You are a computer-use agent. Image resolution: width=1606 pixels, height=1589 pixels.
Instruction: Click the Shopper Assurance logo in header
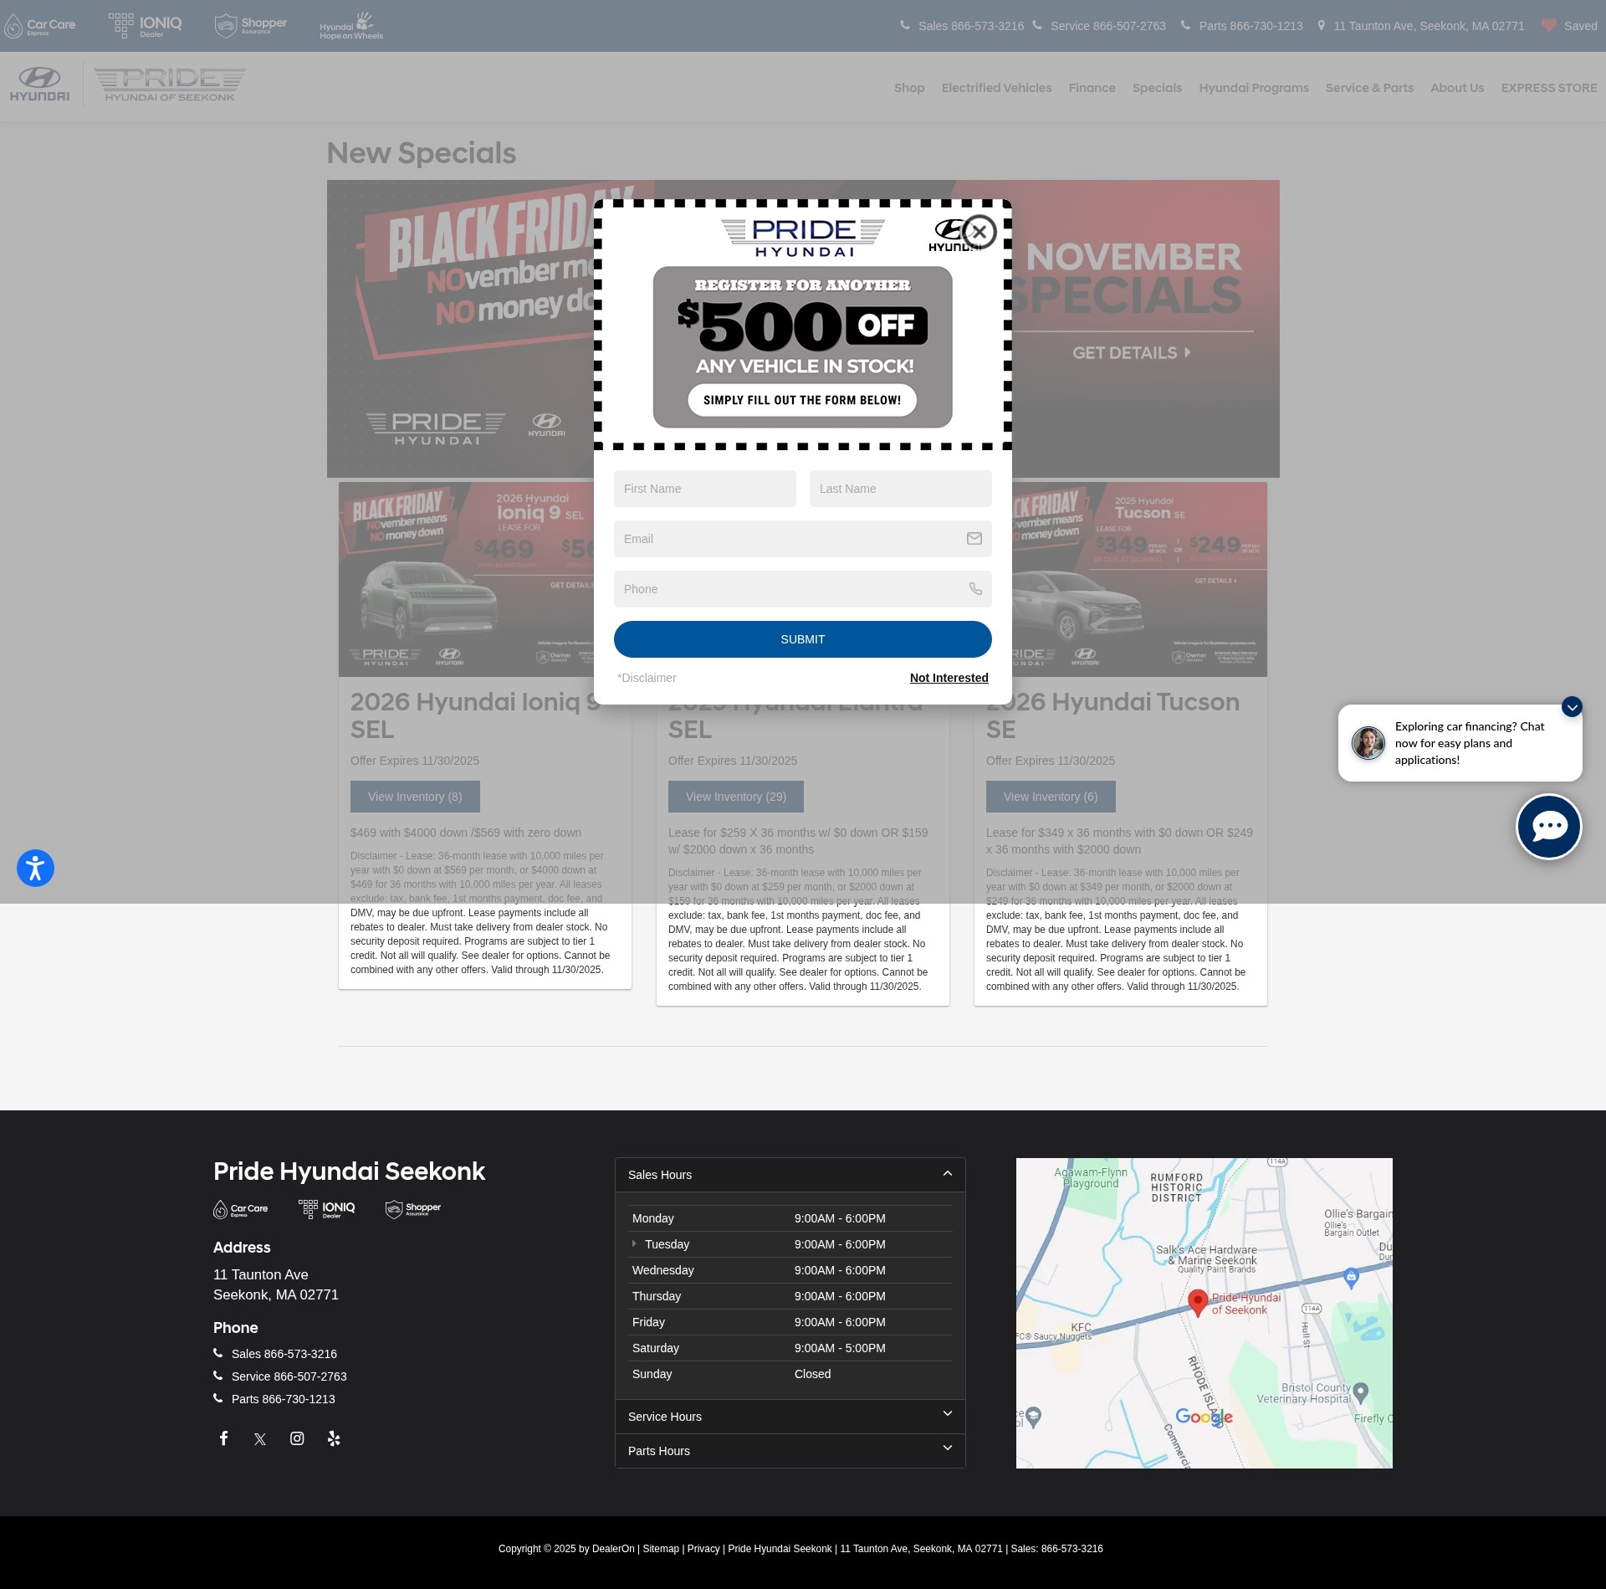click(251, 26)
